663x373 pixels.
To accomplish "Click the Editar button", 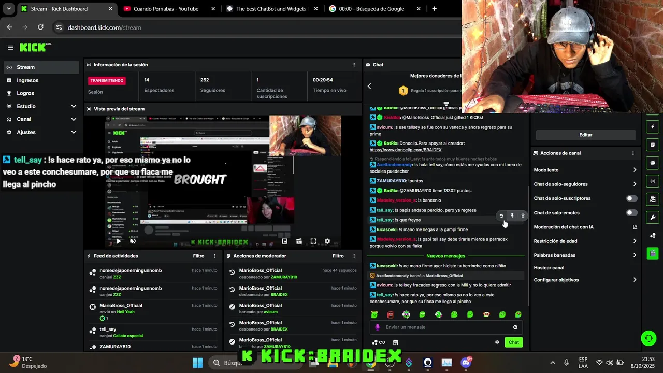I will pos(585,135).
